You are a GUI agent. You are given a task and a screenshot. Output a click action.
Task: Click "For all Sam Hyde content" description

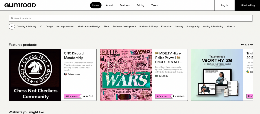click(x=169, y=70)
